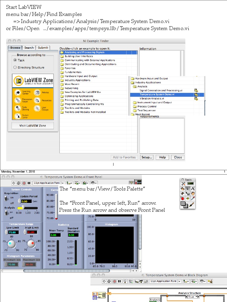Screen dimensions: 227x302
Task: Select the Directory Structure radio button
Action: (x=15, y=68)
